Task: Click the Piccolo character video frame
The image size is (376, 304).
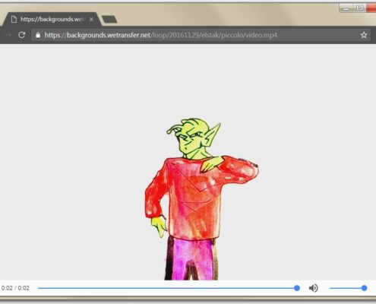Action: point(201,199)
